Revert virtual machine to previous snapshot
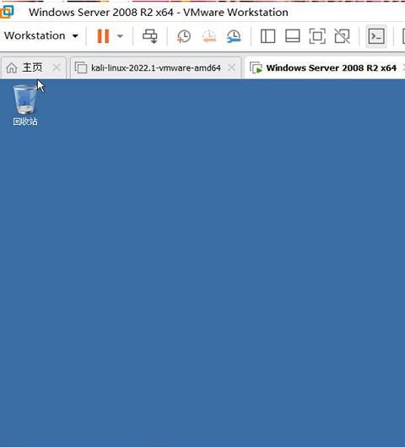Viewport: 405px width, 447px height. pos(208,36)
